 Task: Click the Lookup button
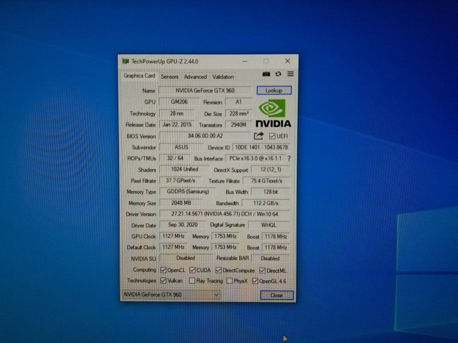[x=274, y=90]
